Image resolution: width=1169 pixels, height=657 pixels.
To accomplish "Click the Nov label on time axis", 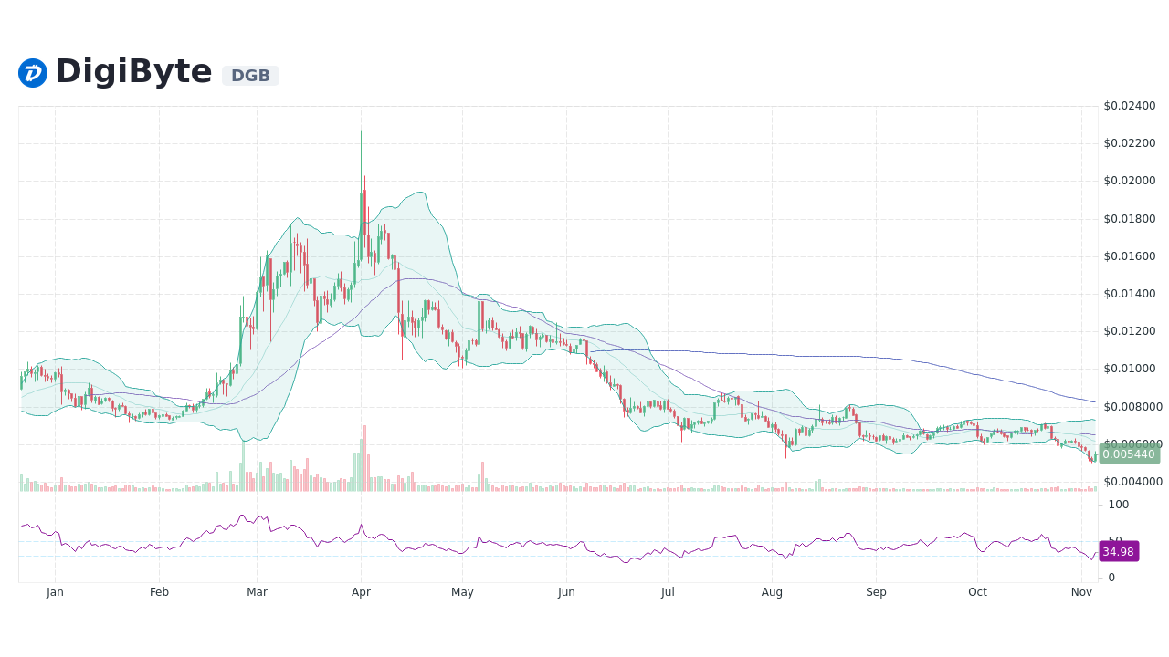I will (x=1081, y=592).
